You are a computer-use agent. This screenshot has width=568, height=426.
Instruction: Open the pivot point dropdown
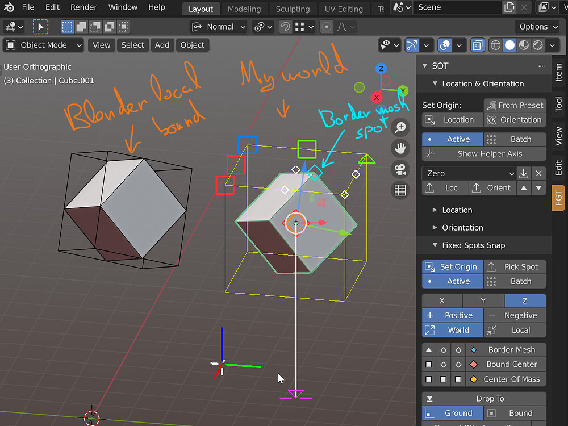(263, 27)
